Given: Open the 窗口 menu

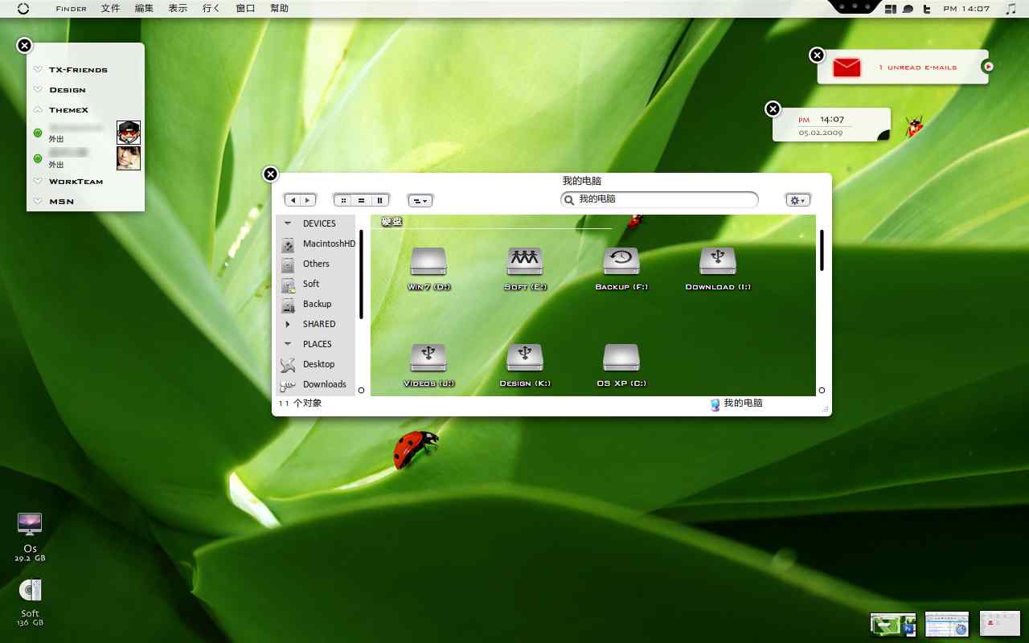Looking at the screenshot, I should tap(245, 9).
